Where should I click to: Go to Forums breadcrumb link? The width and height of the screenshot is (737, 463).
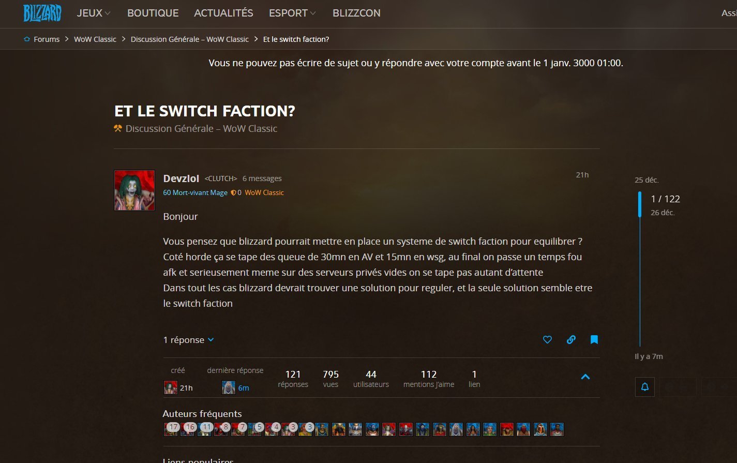(47, 39)
